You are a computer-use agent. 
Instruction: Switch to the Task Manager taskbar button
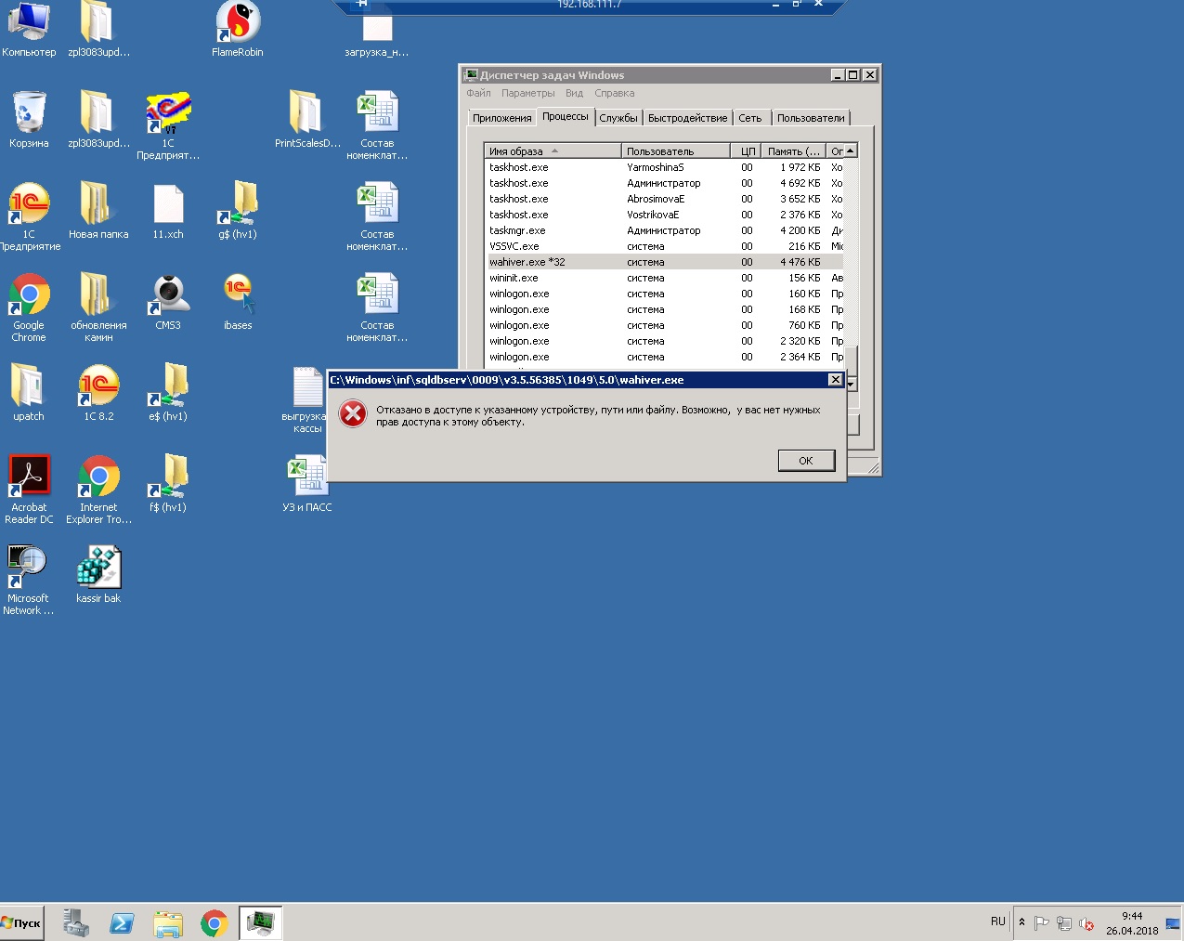(x=260, y=923)
